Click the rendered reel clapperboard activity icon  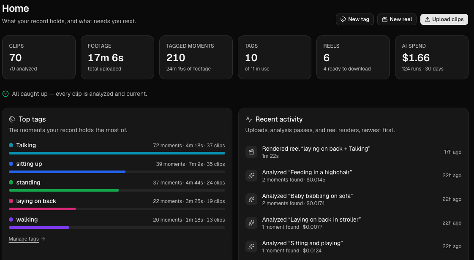251,152
